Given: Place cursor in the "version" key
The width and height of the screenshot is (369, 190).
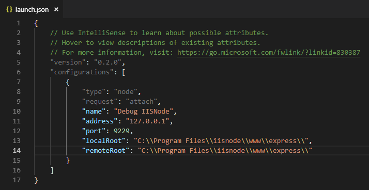Looking at the screenshot, I should tap(68, 62).
